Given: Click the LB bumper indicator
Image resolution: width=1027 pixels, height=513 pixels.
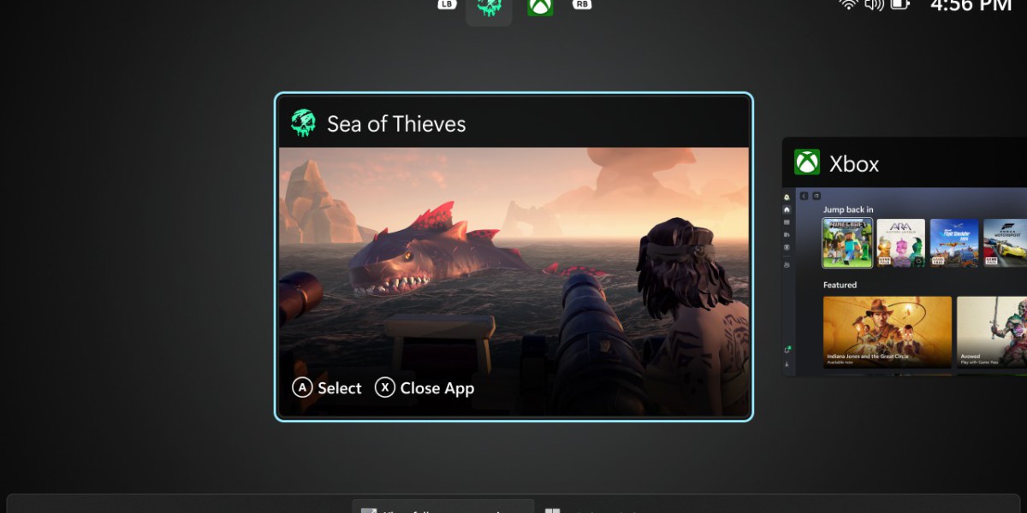Looking at the screenshot, I should coord(447,4).
